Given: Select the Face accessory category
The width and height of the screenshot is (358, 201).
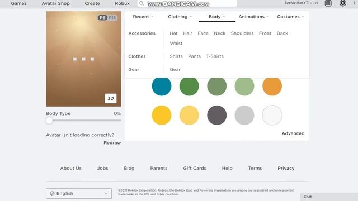Looking at the screenshot, I should 203,33.
